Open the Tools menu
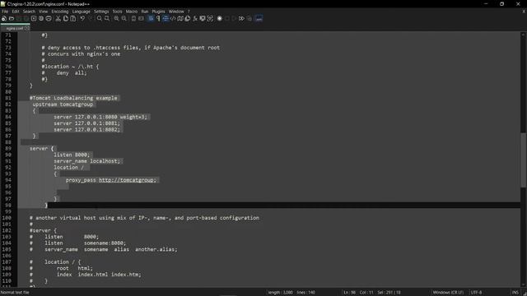Screen dimensions: 527x296 pos(117,12)
